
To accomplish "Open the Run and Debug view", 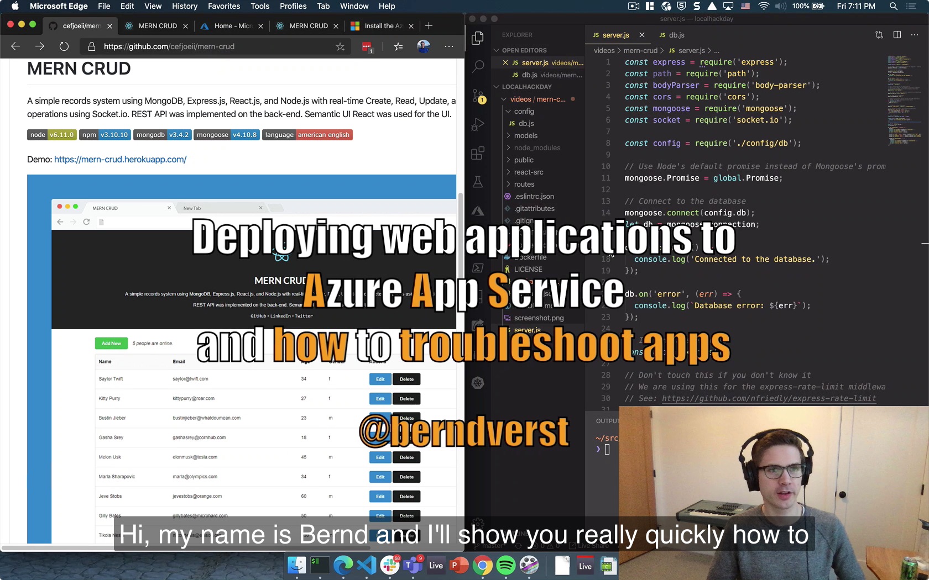I will (x=478, y=125).
